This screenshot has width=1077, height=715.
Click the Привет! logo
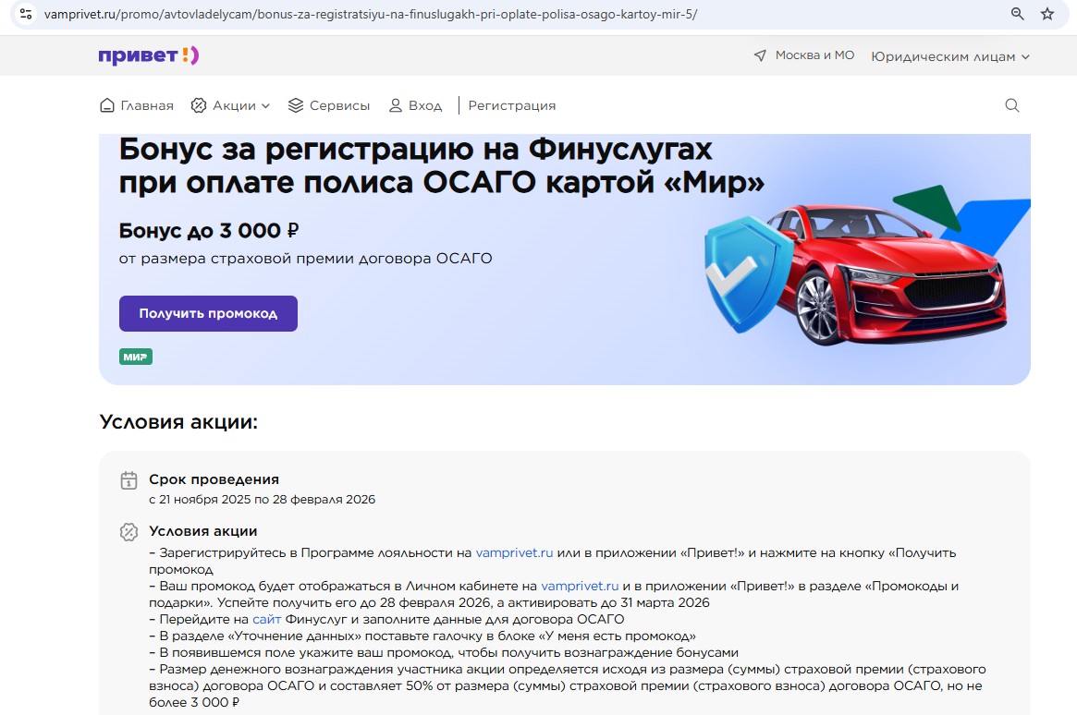coord(149,55)
